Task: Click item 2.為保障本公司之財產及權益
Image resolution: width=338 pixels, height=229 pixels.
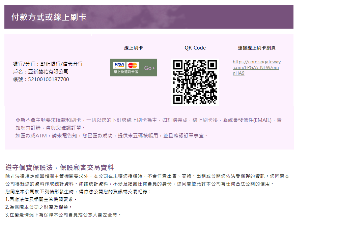Action: [39, 207]
